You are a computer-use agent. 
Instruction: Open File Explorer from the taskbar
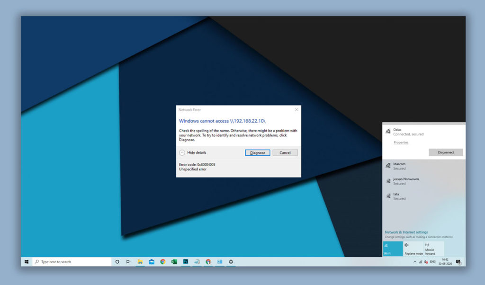coord(141,261)
